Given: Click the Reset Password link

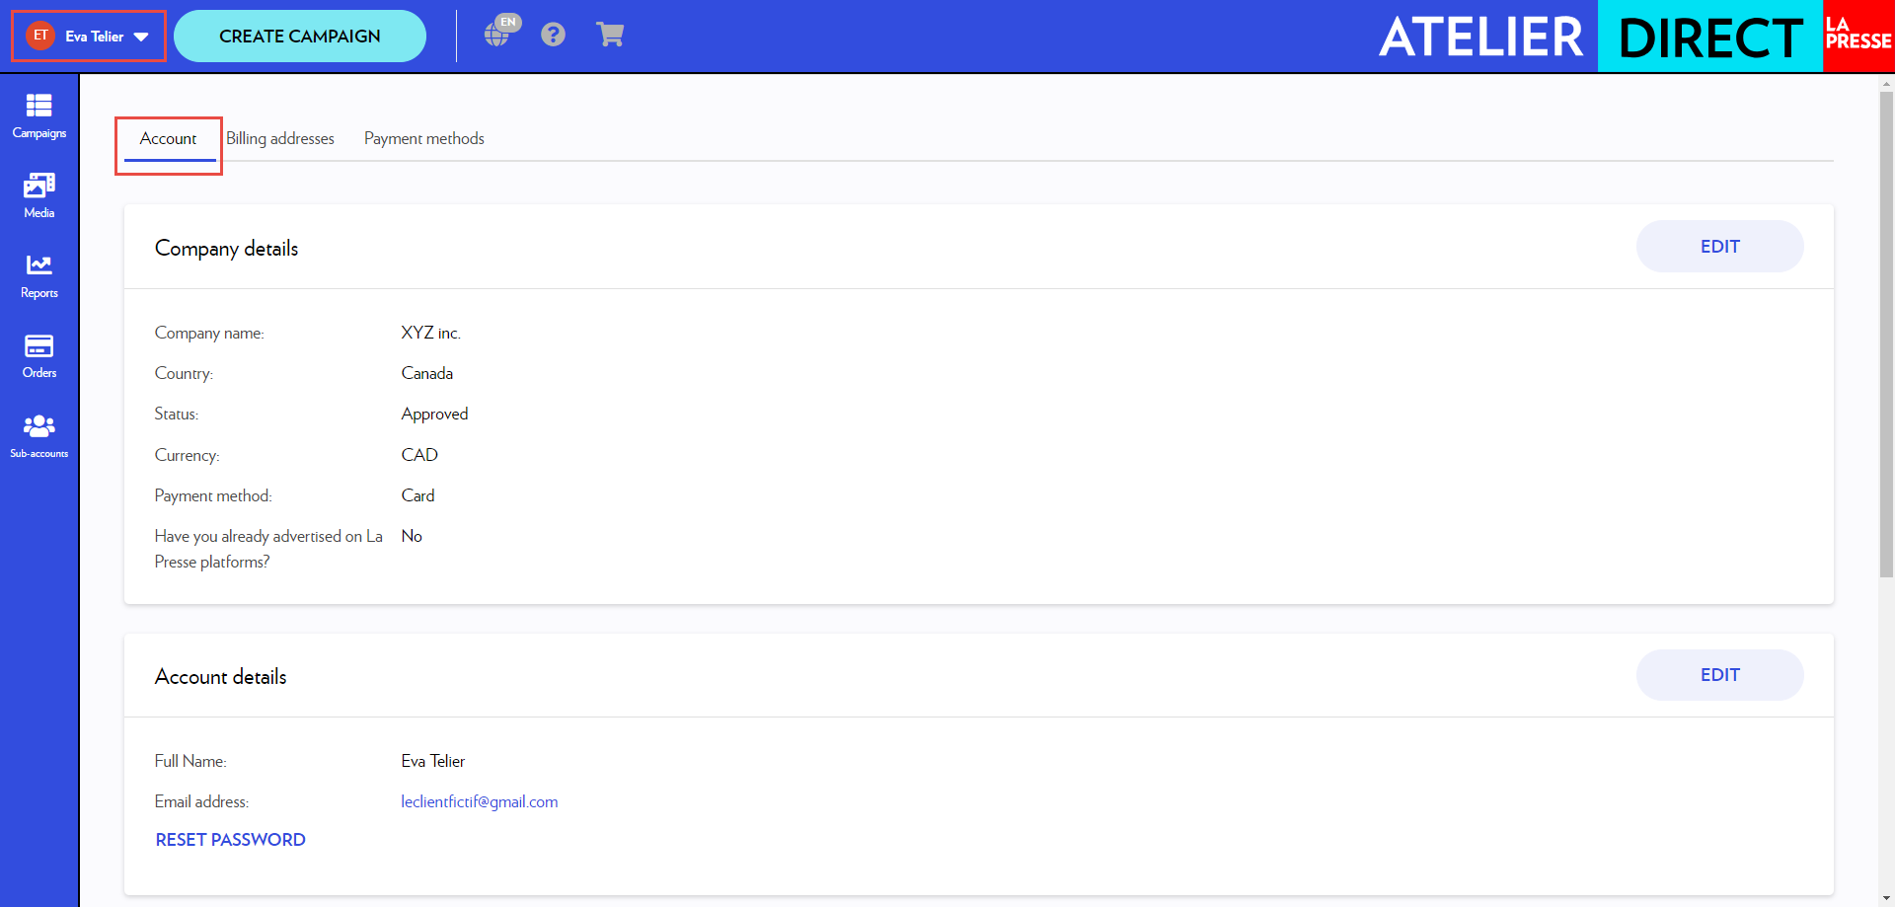Looking at the screenshot, I should (230, 840).
